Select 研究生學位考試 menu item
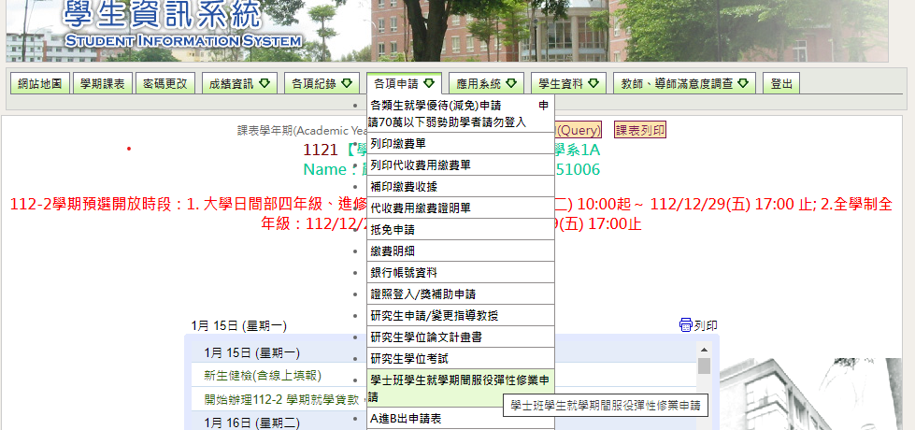This screenshot has height=430, width=915. [x=461, y=358]
